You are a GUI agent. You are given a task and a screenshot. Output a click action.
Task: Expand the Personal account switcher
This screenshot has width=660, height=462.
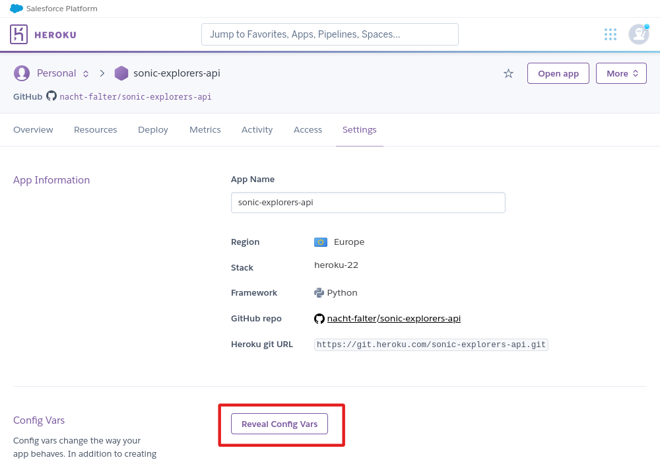86,74
